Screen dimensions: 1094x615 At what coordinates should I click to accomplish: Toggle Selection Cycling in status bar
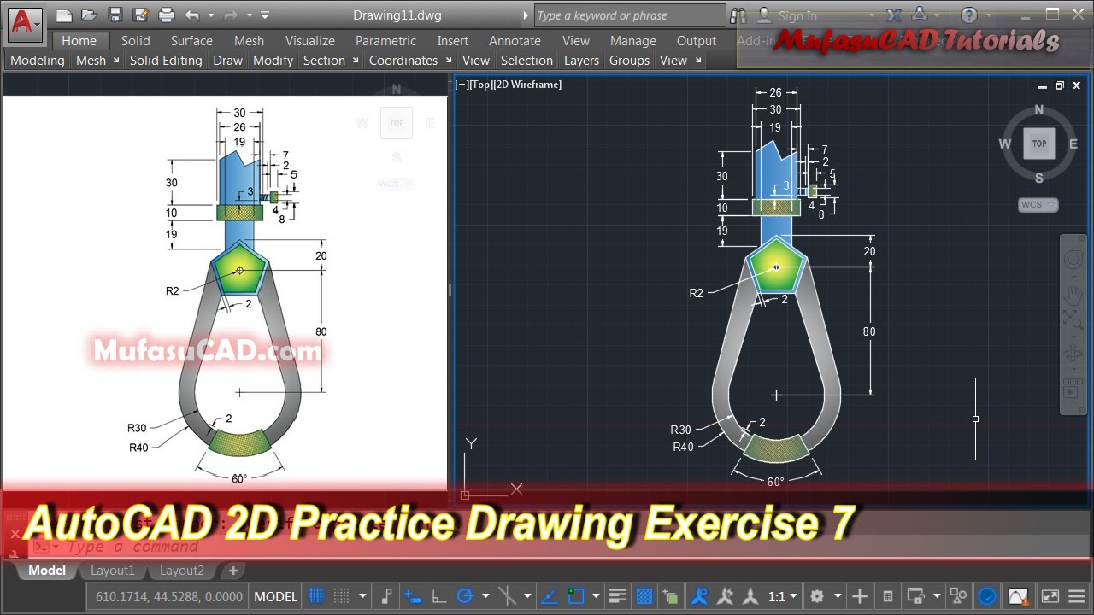[669, 596]
